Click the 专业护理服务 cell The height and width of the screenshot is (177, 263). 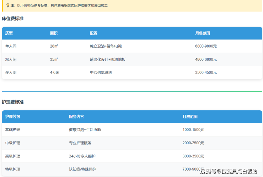coord(80,143)
